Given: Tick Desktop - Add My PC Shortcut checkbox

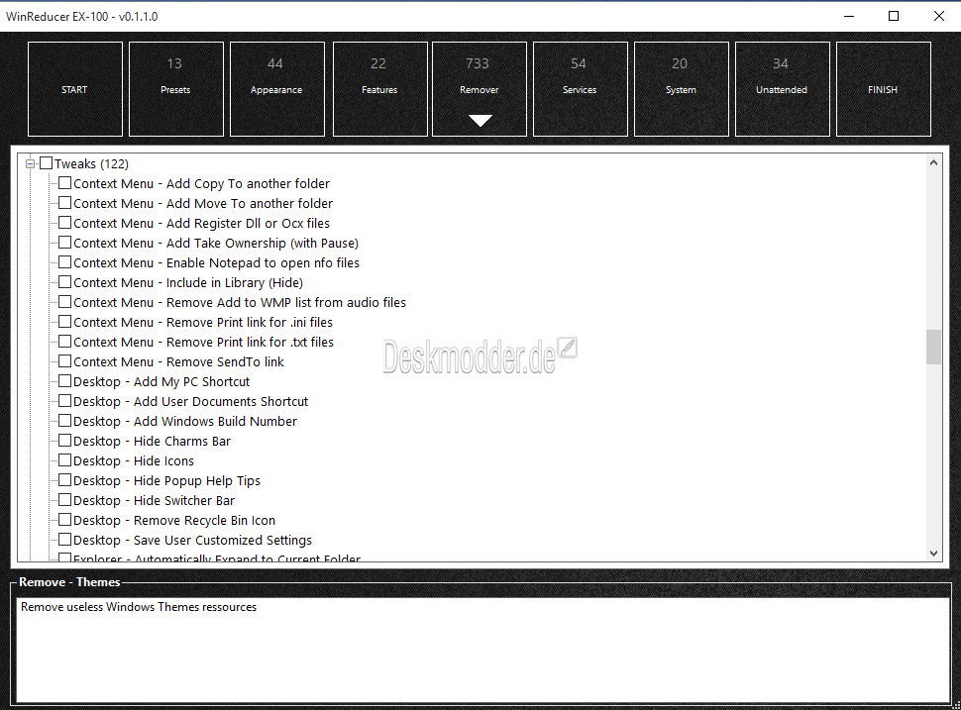Looking at the screenshot, I should pos(65,381).
